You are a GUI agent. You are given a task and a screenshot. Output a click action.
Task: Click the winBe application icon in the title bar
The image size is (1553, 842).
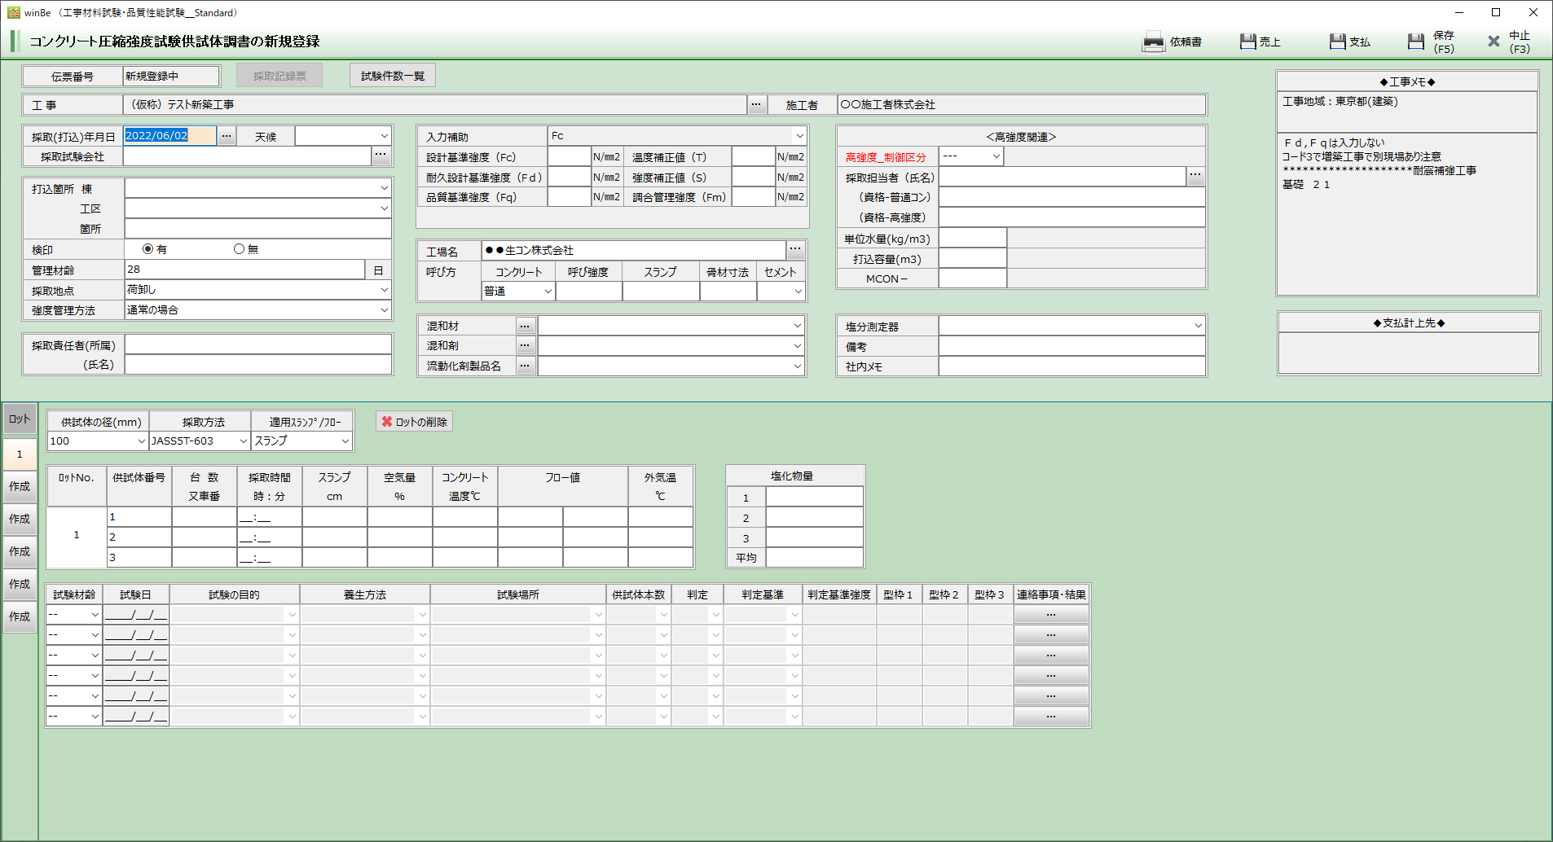pos(13,12)
